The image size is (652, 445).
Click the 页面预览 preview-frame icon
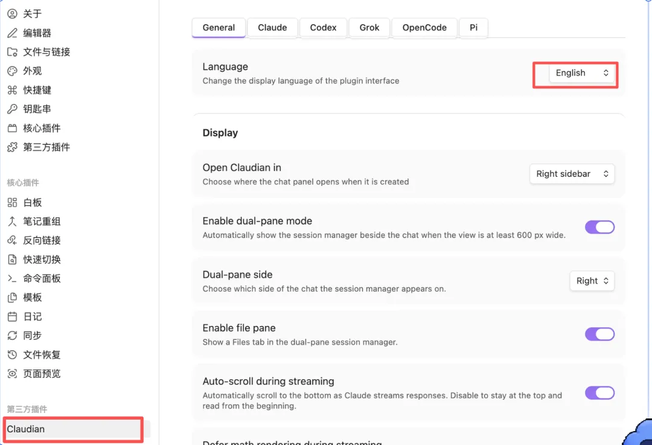tap(13, 374)
